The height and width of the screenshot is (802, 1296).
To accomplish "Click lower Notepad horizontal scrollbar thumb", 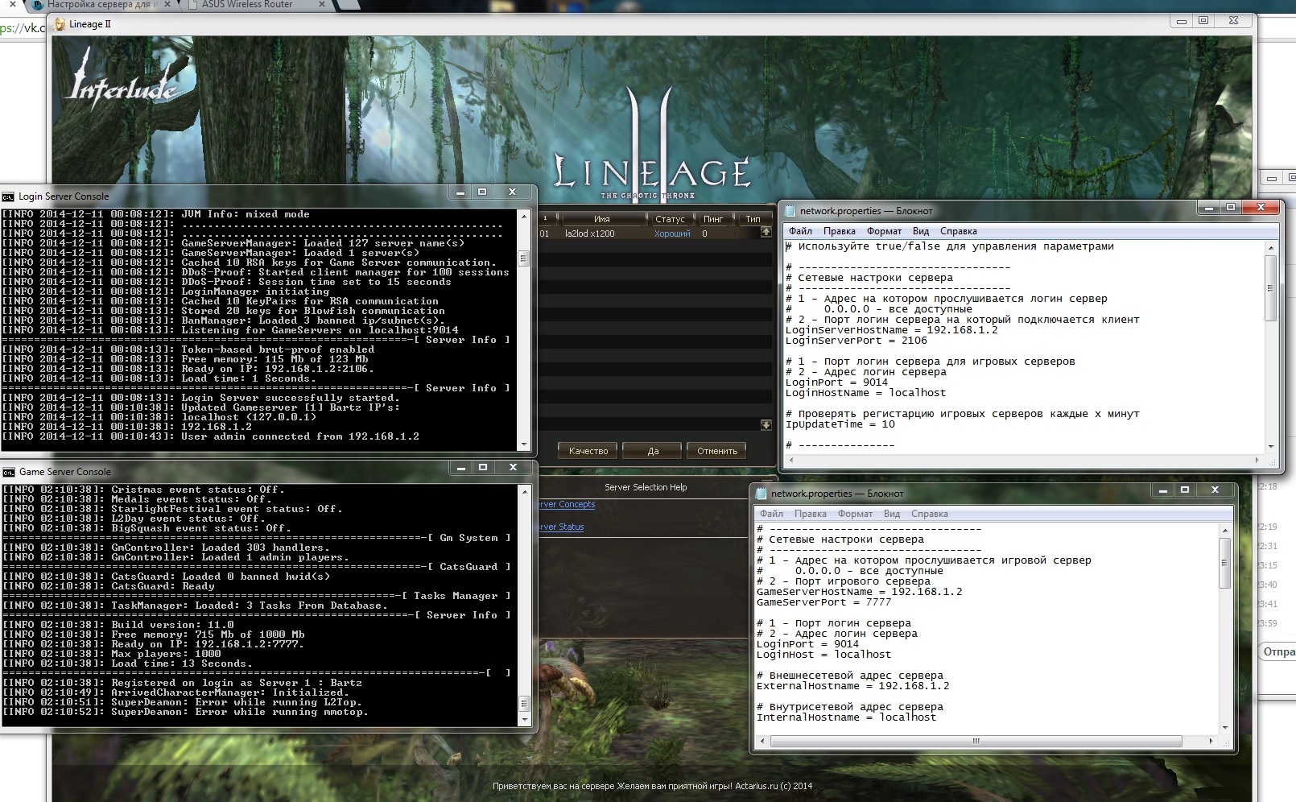I will coord(976,741).
